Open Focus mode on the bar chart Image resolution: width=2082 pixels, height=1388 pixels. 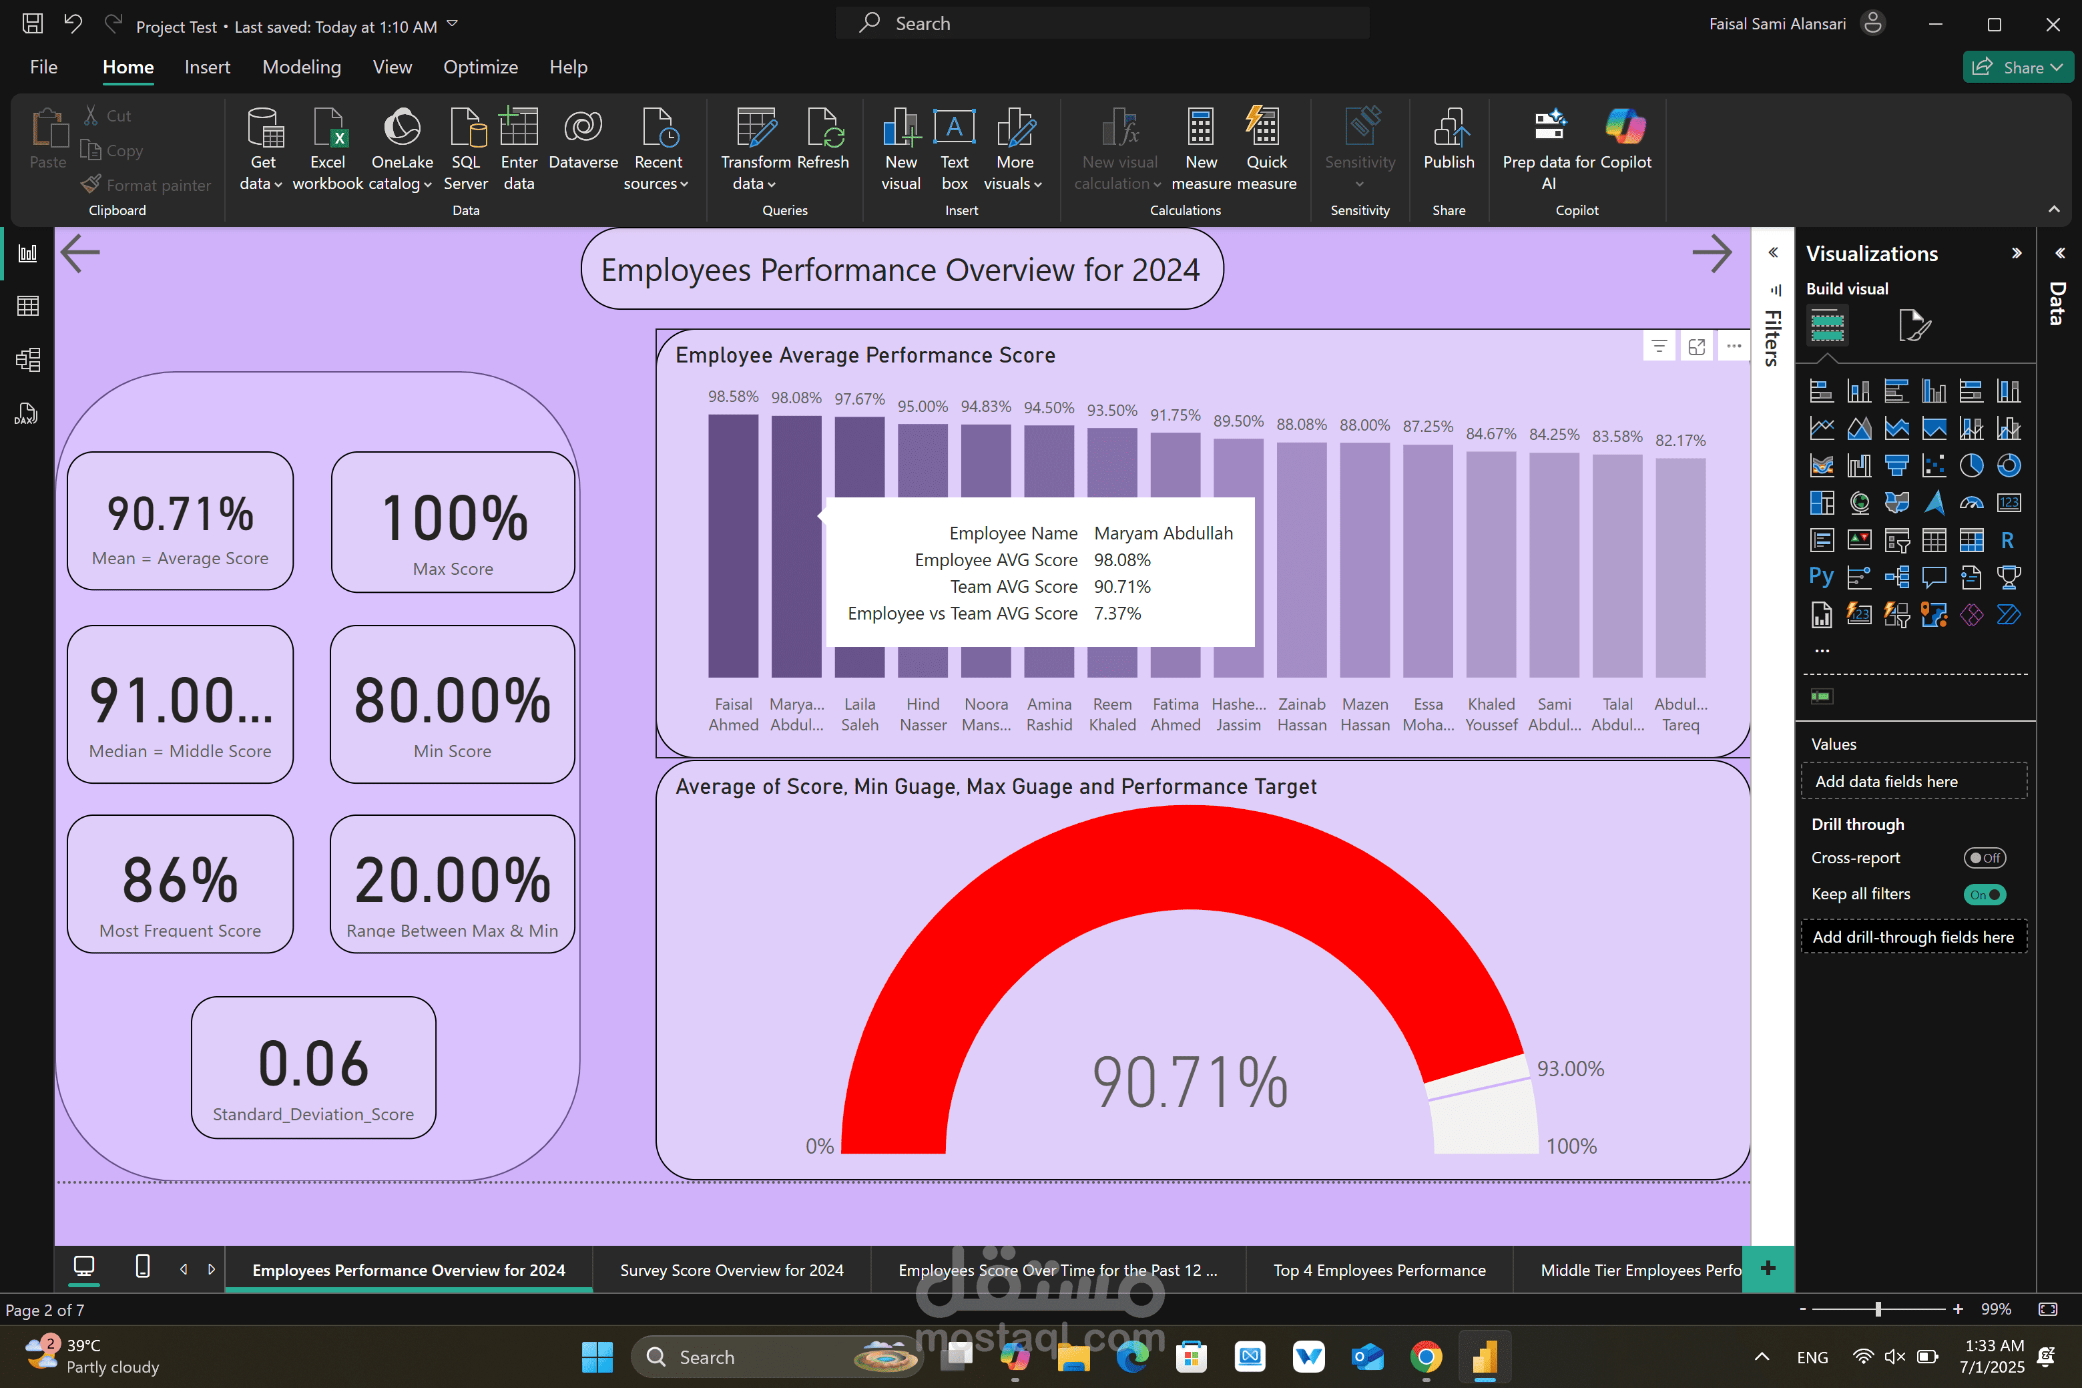(x=1696, y=347)
